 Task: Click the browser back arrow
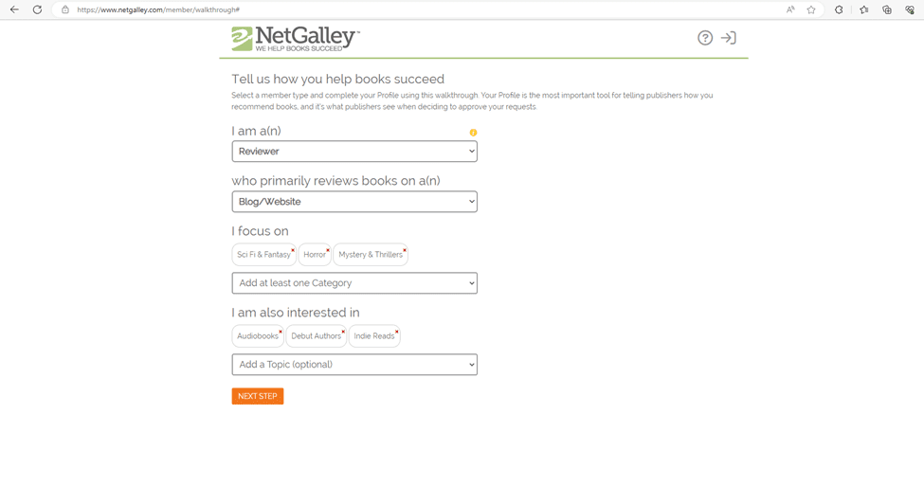coord(14,9)
